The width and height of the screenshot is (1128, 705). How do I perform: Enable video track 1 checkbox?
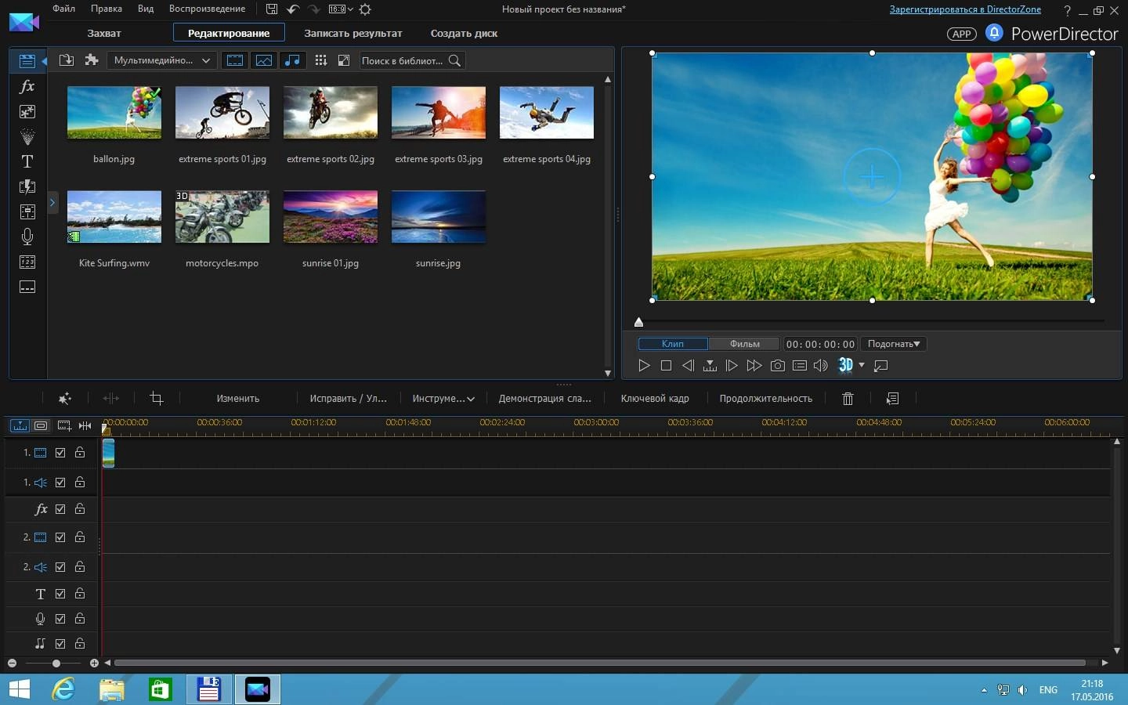pos(60,453)
